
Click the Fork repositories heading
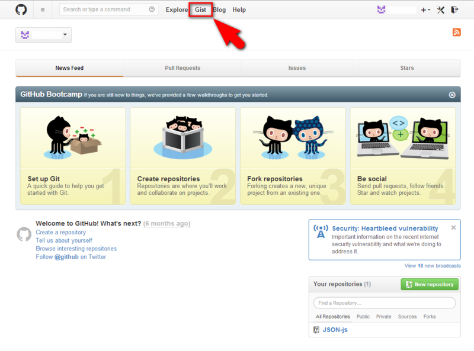tap(275, 179)
